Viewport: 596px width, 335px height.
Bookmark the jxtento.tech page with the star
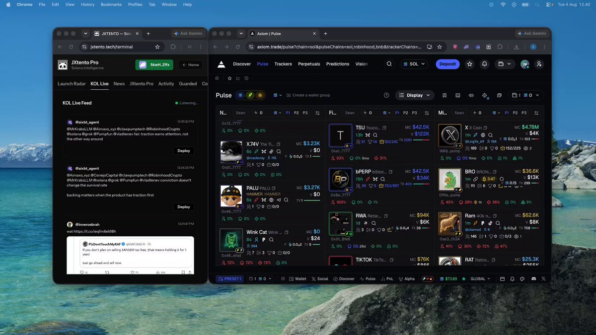(157, 47)
